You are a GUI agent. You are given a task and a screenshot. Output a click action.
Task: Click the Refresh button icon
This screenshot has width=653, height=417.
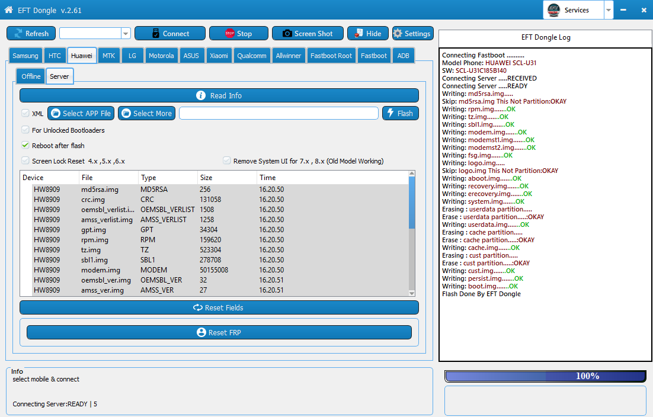18,34
